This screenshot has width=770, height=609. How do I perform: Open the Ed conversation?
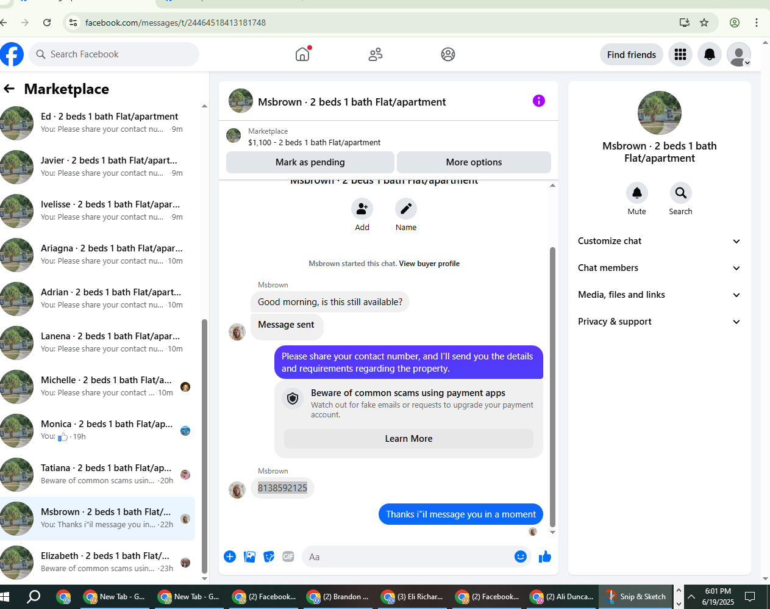pyautogui.click(x=98, y=123)
